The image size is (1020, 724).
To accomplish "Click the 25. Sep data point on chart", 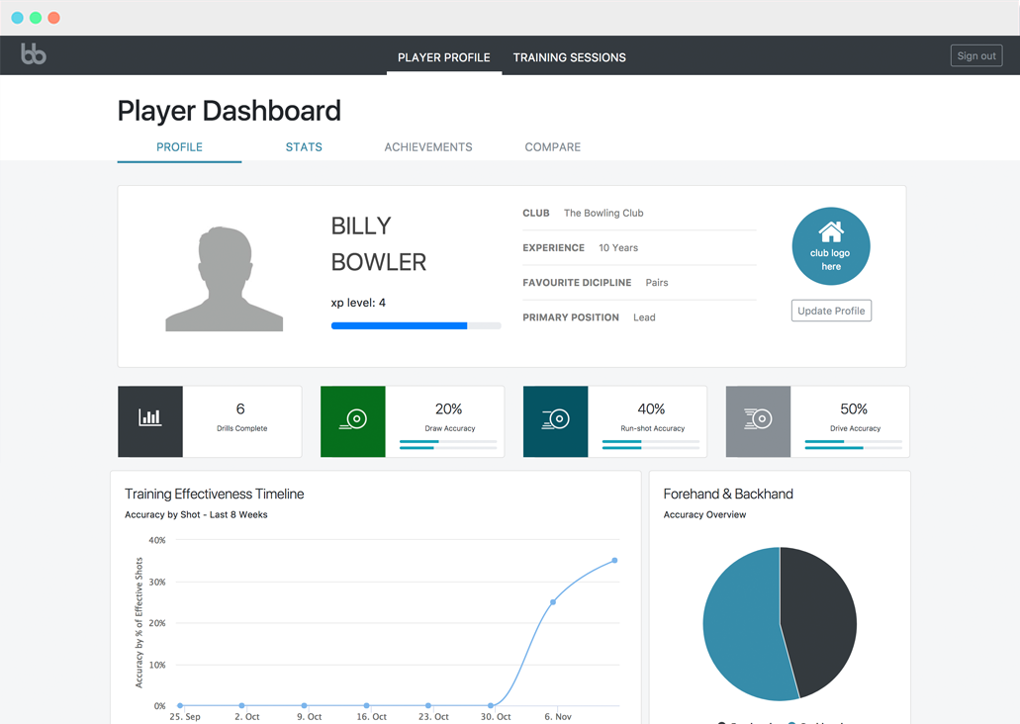I will [x=180, y=706].
